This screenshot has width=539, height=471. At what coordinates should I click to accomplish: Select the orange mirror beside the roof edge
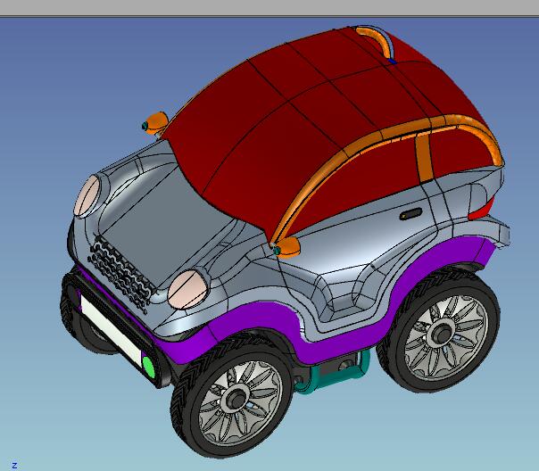[x=155, y=122]
